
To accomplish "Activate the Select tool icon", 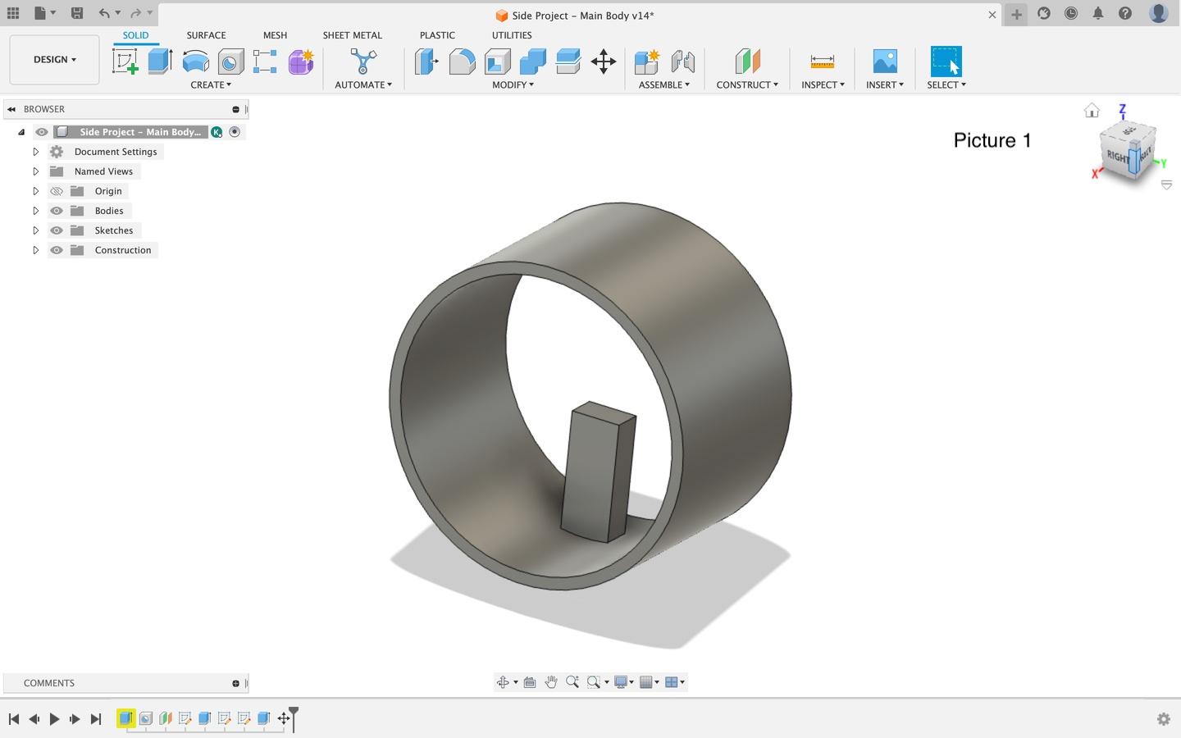I will coord(946,61).
